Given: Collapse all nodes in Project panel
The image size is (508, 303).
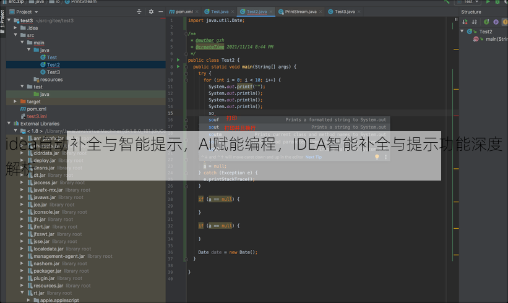Looking at the screenshot, I should [139, 12].
